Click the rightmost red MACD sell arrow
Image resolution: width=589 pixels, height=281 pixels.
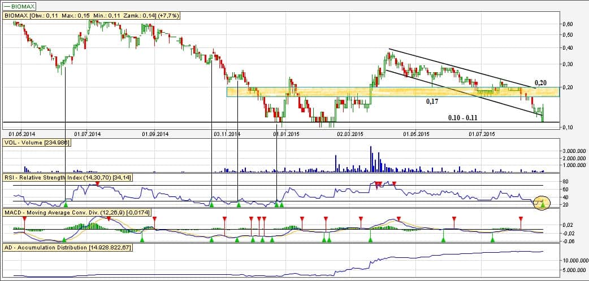click(521, 219)
